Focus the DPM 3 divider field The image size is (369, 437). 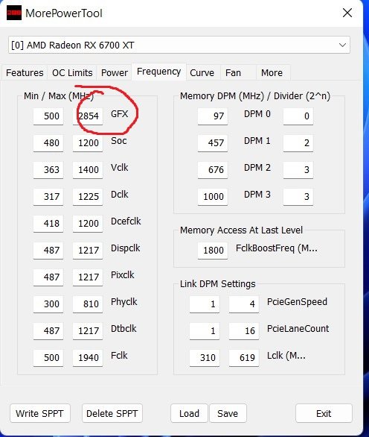coord(298,196)
